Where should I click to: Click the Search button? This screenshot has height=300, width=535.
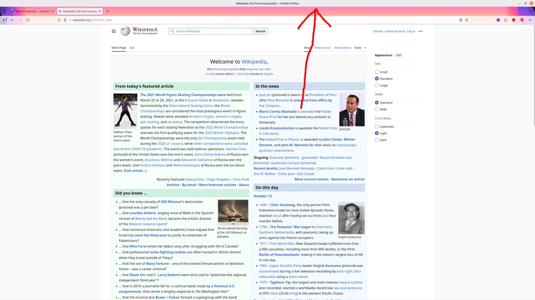[260, 31]
